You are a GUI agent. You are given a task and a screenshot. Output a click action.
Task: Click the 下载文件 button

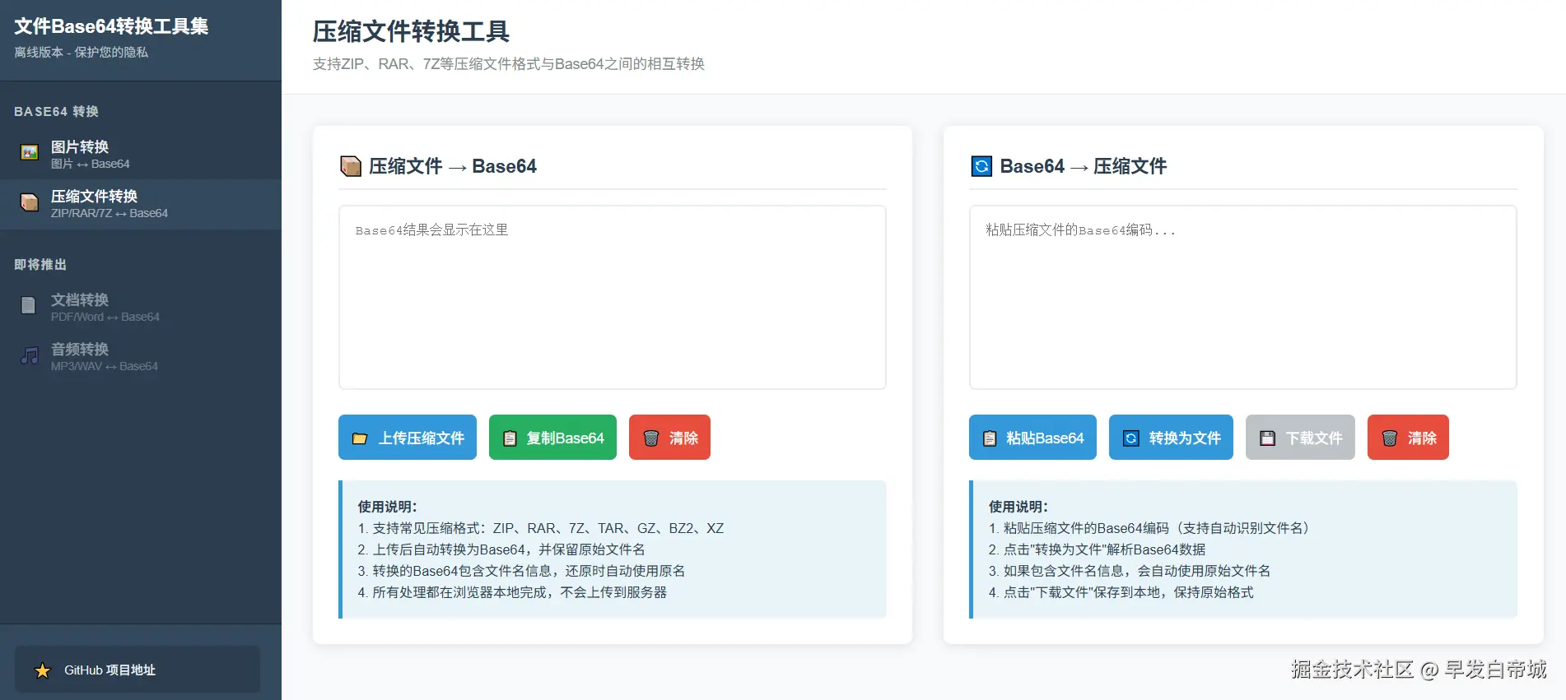(1300, 438)
